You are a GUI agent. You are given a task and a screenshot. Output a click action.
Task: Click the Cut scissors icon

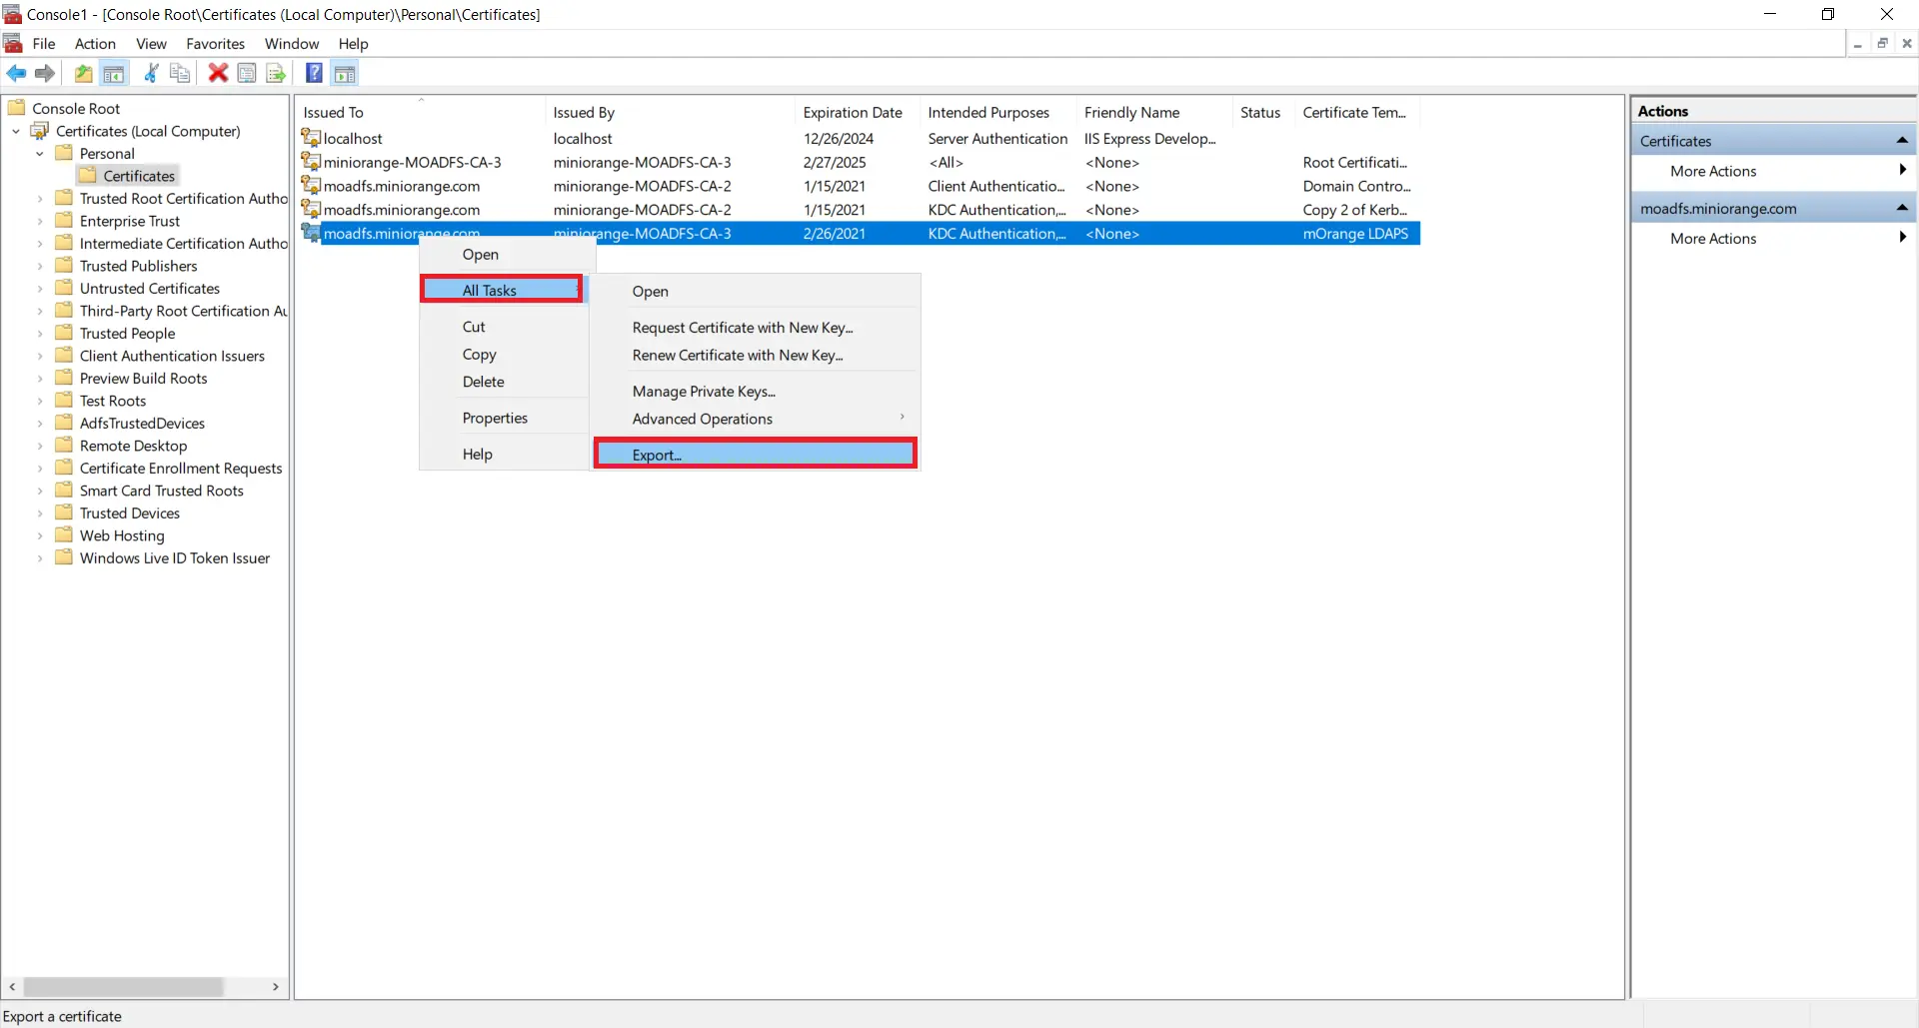click(150, 73)
